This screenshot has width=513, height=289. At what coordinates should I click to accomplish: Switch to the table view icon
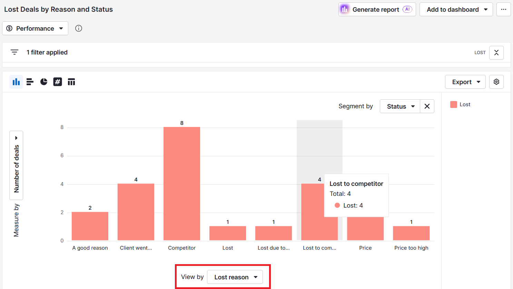click(71, 82)
